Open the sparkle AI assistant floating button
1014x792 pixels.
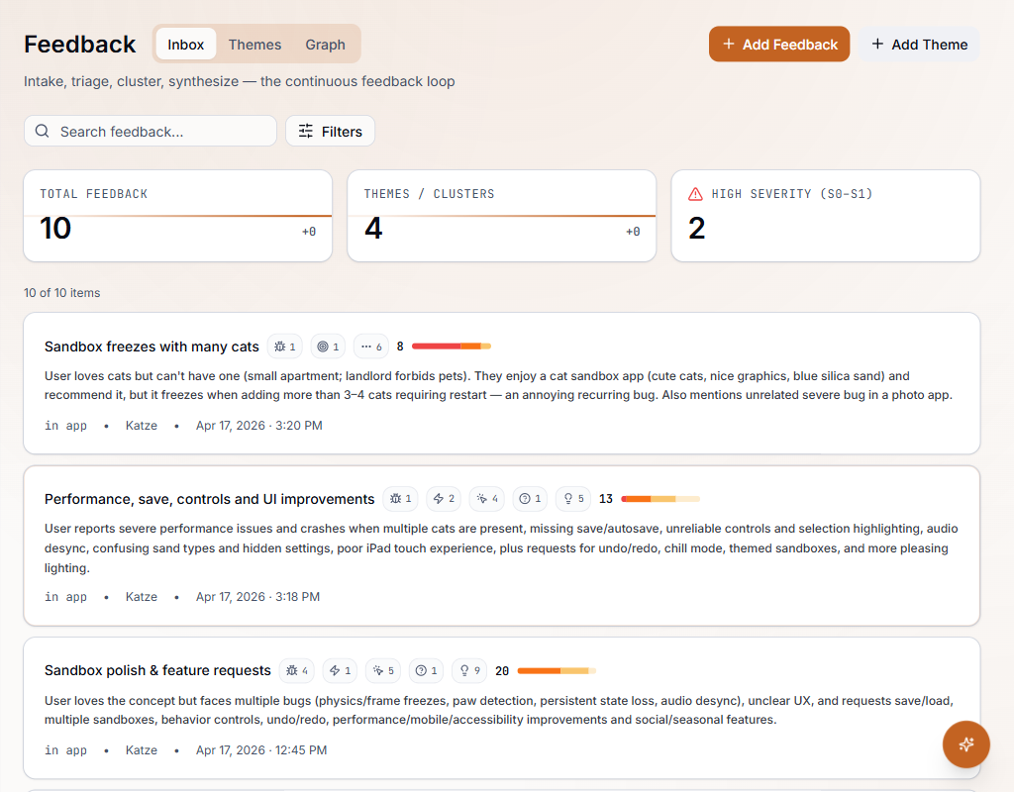coord(966,744)
